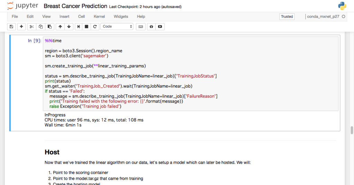This screenshot has height=185, width=354.
Task: Click the video camera toolbar icon
Action: tap(160, 27)
